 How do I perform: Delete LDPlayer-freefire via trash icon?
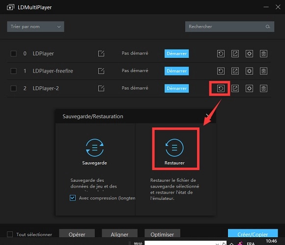tap(263, 71)
